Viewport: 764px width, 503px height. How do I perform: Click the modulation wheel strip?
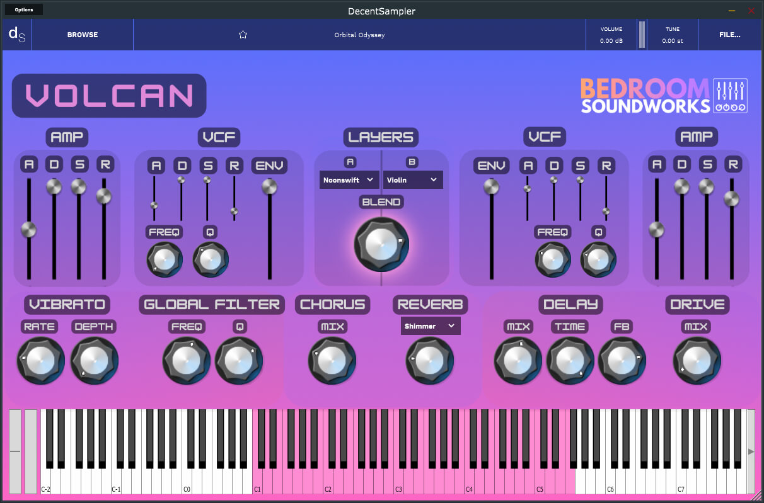(31, 451)
